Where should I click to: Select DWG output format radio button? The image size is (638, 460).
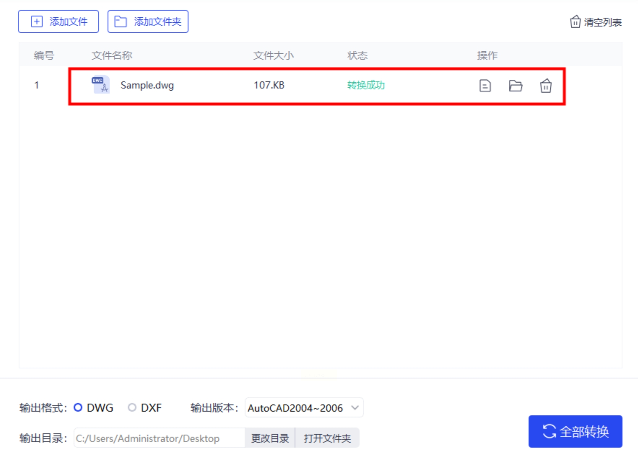coord(78,408)
